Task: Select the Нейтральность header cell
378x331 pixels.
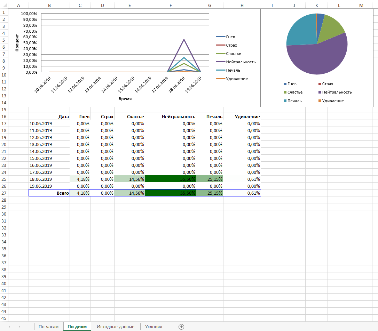Action: [x=171, y=117]
